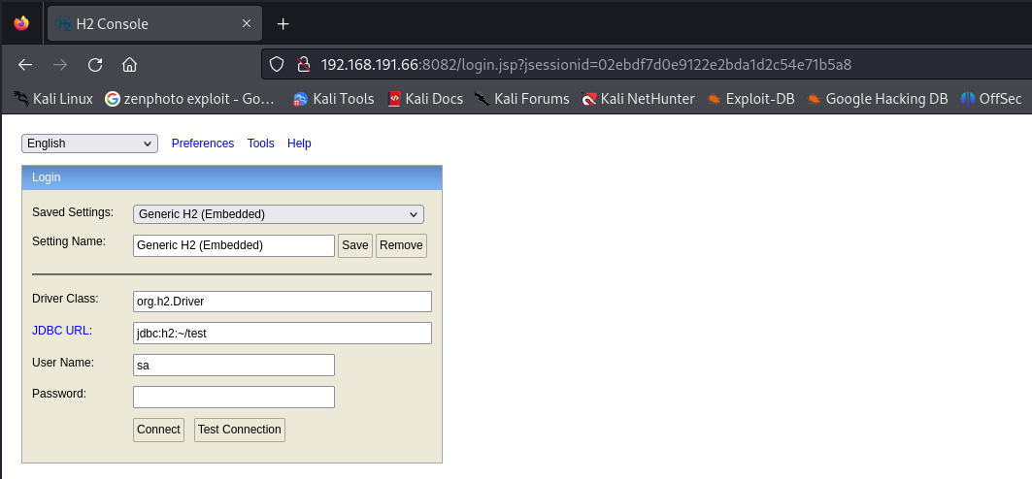Click the insecure connection padlock icon
Screen dimensions: 1032x479
click(302, 65)
